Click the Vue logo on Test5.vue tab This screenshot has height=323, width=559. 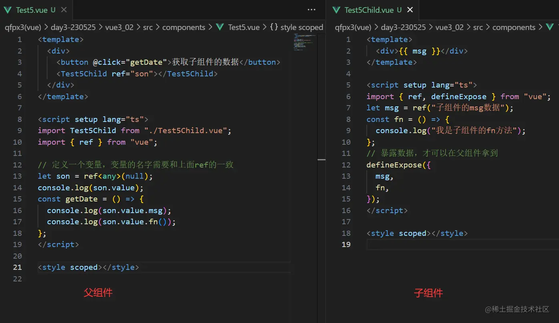point(7,10)
